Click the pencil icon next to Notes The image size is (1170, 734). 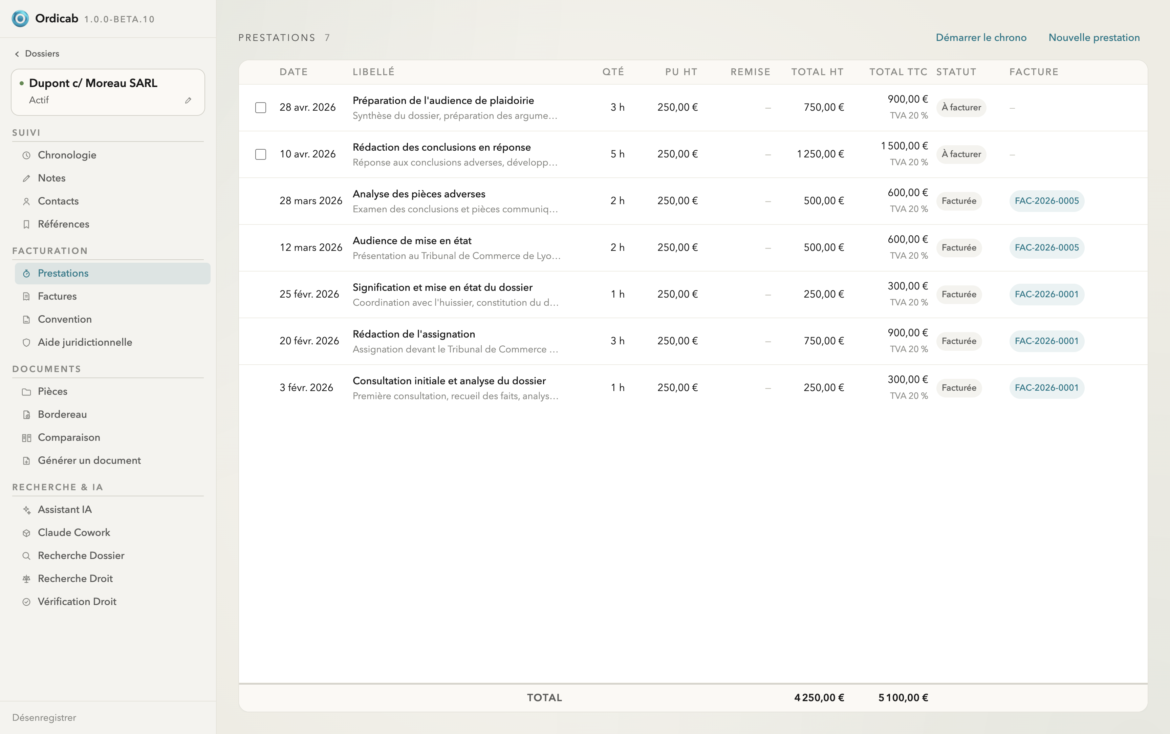tap(27, 178)
